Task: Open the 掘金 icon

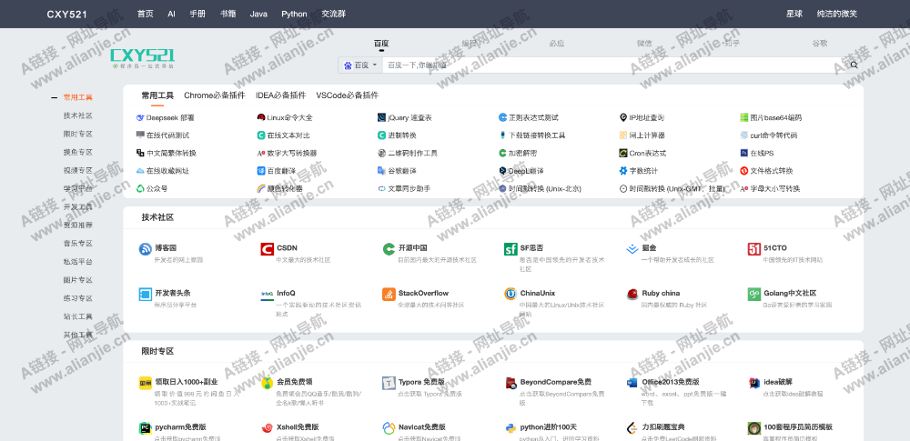Action: (632, 249)
